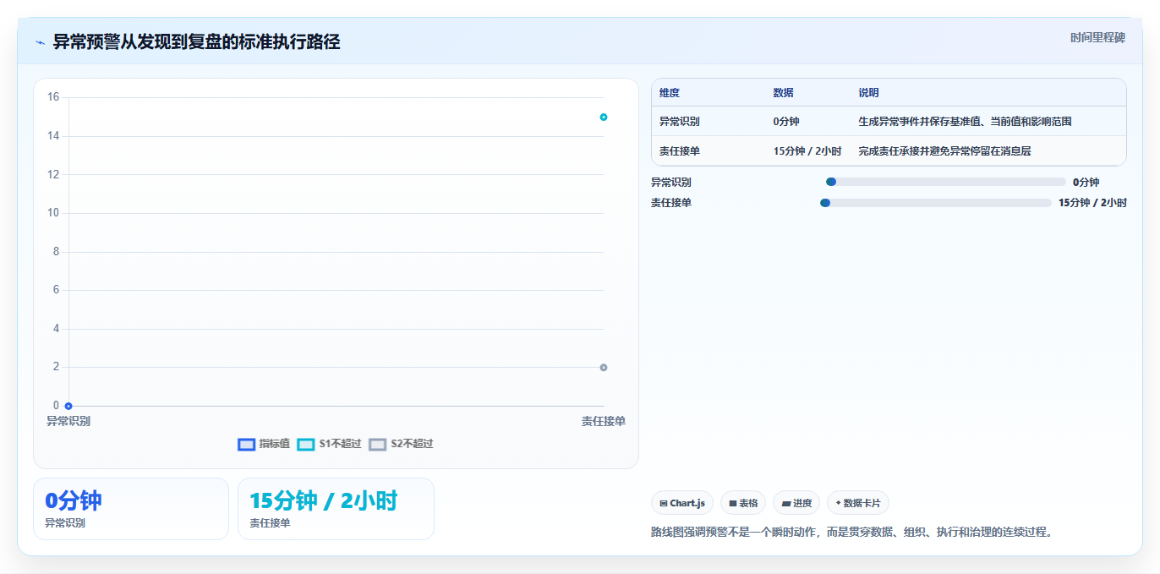
Task: Toggle the S1不超过 legend series
Action: [330, 444]
